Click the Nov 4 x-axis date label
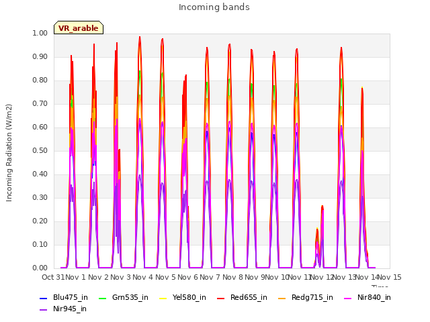The height and width of the screenshot is (322, 430). point(142,277)
